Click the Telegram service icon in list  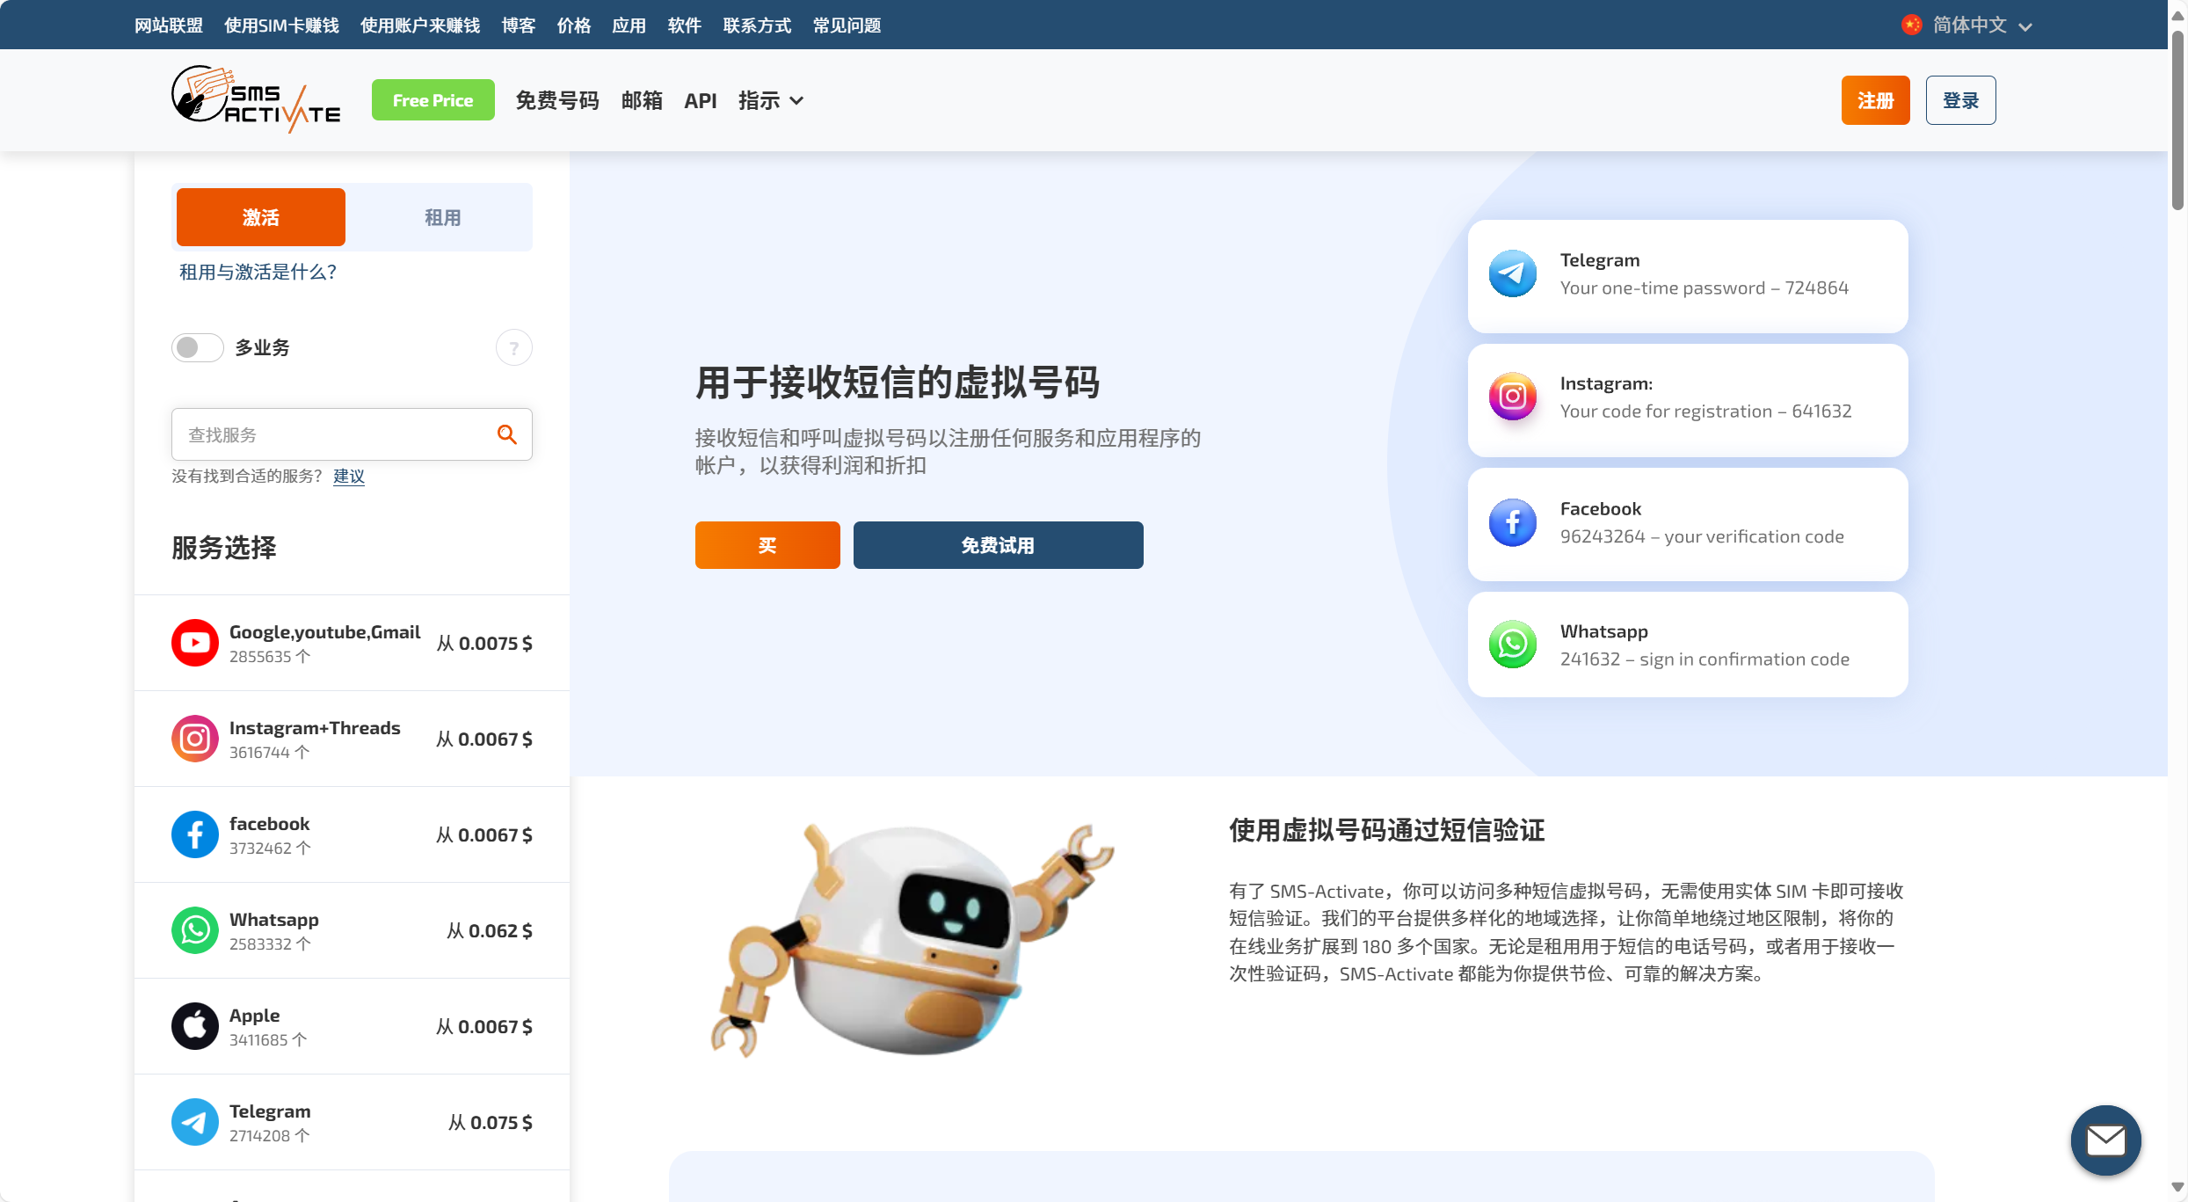click(194, 1122)
